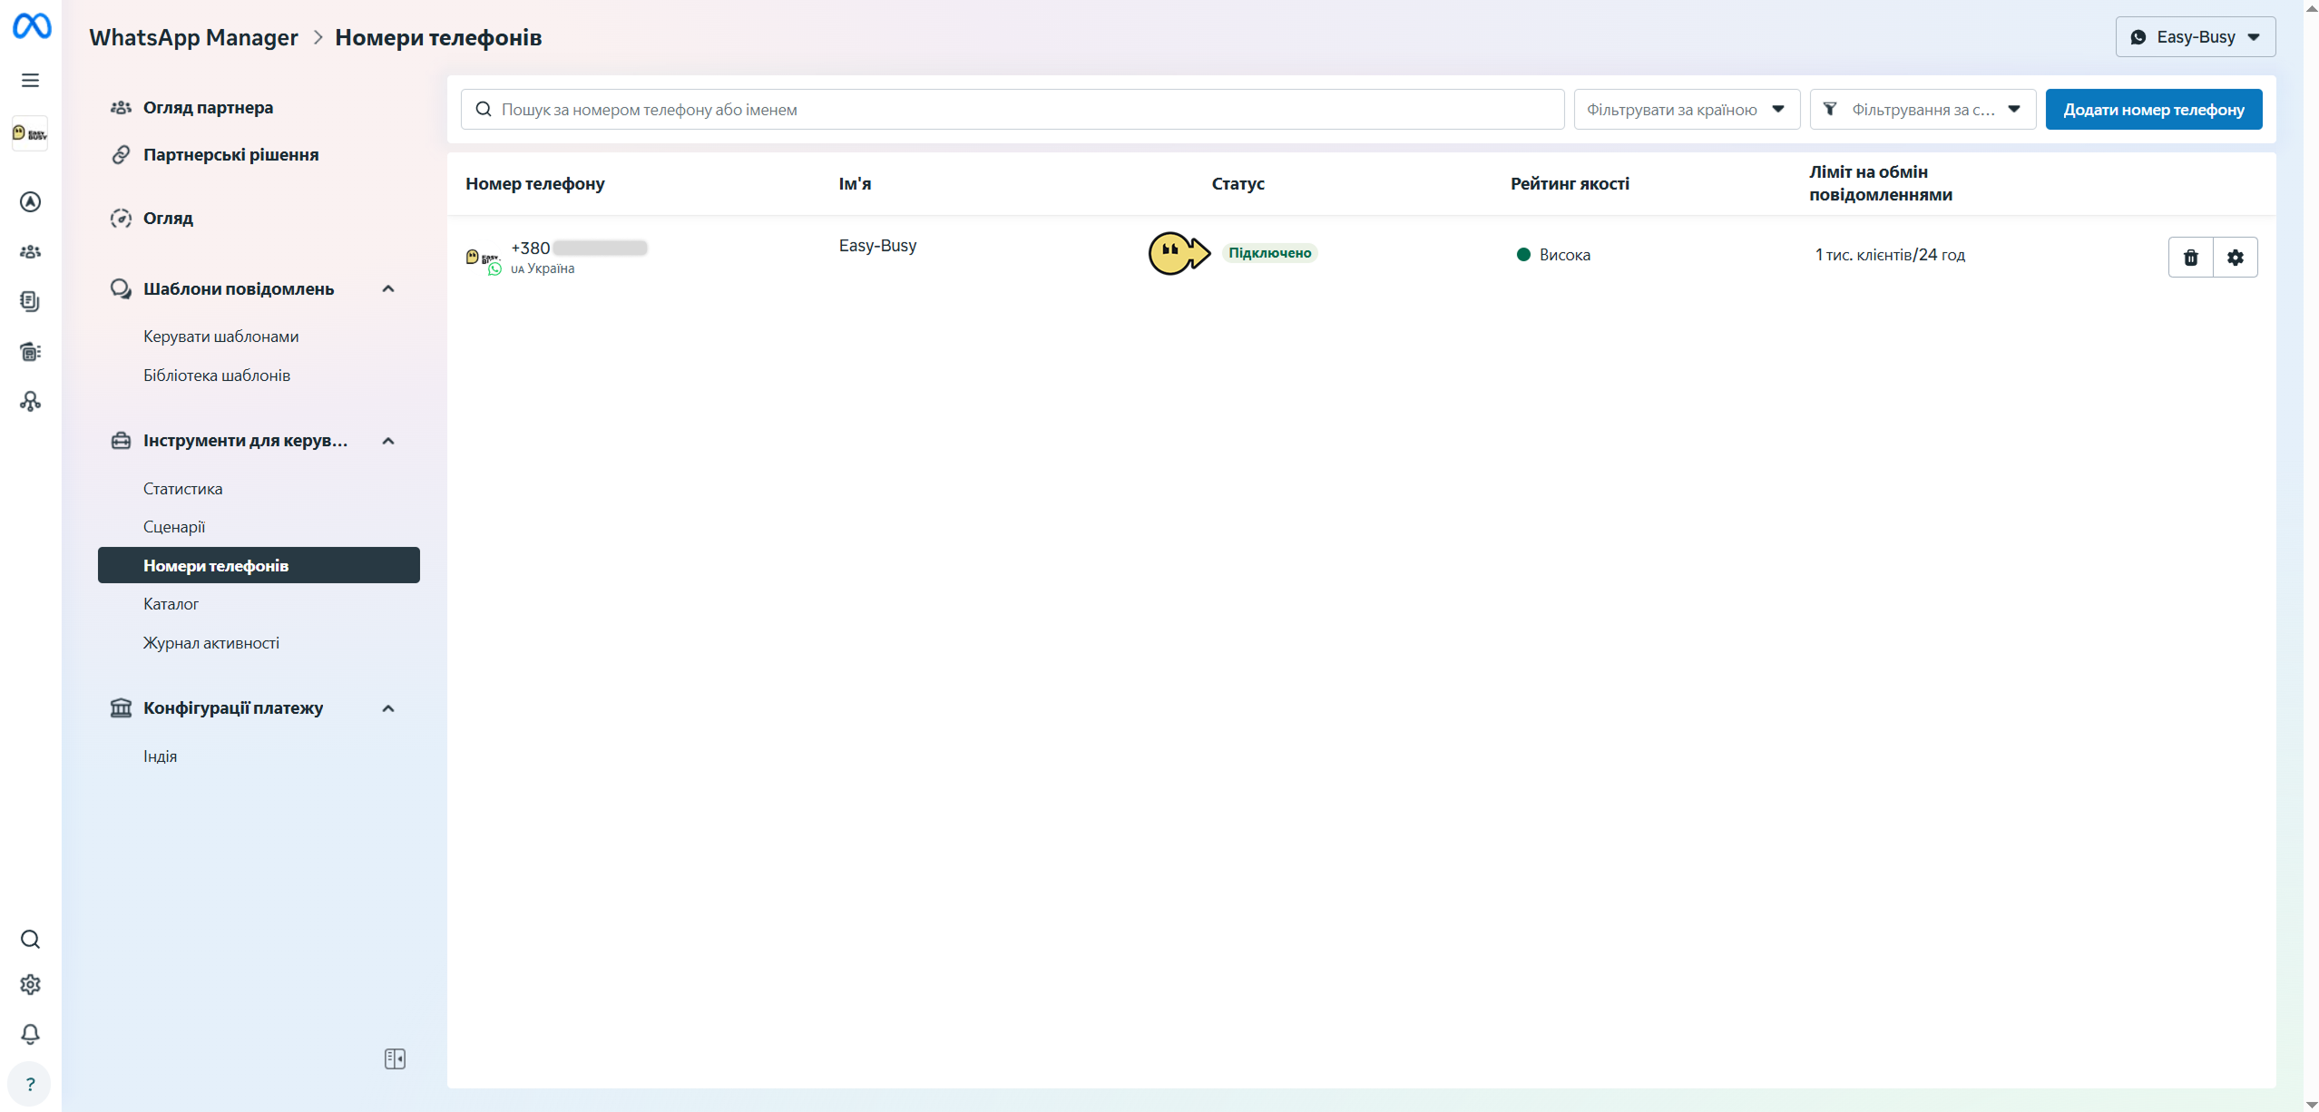Open Фільтрування за статусом dropdown
The height and width of the screenshot is (1112, 2319).
pos(1923,109)
